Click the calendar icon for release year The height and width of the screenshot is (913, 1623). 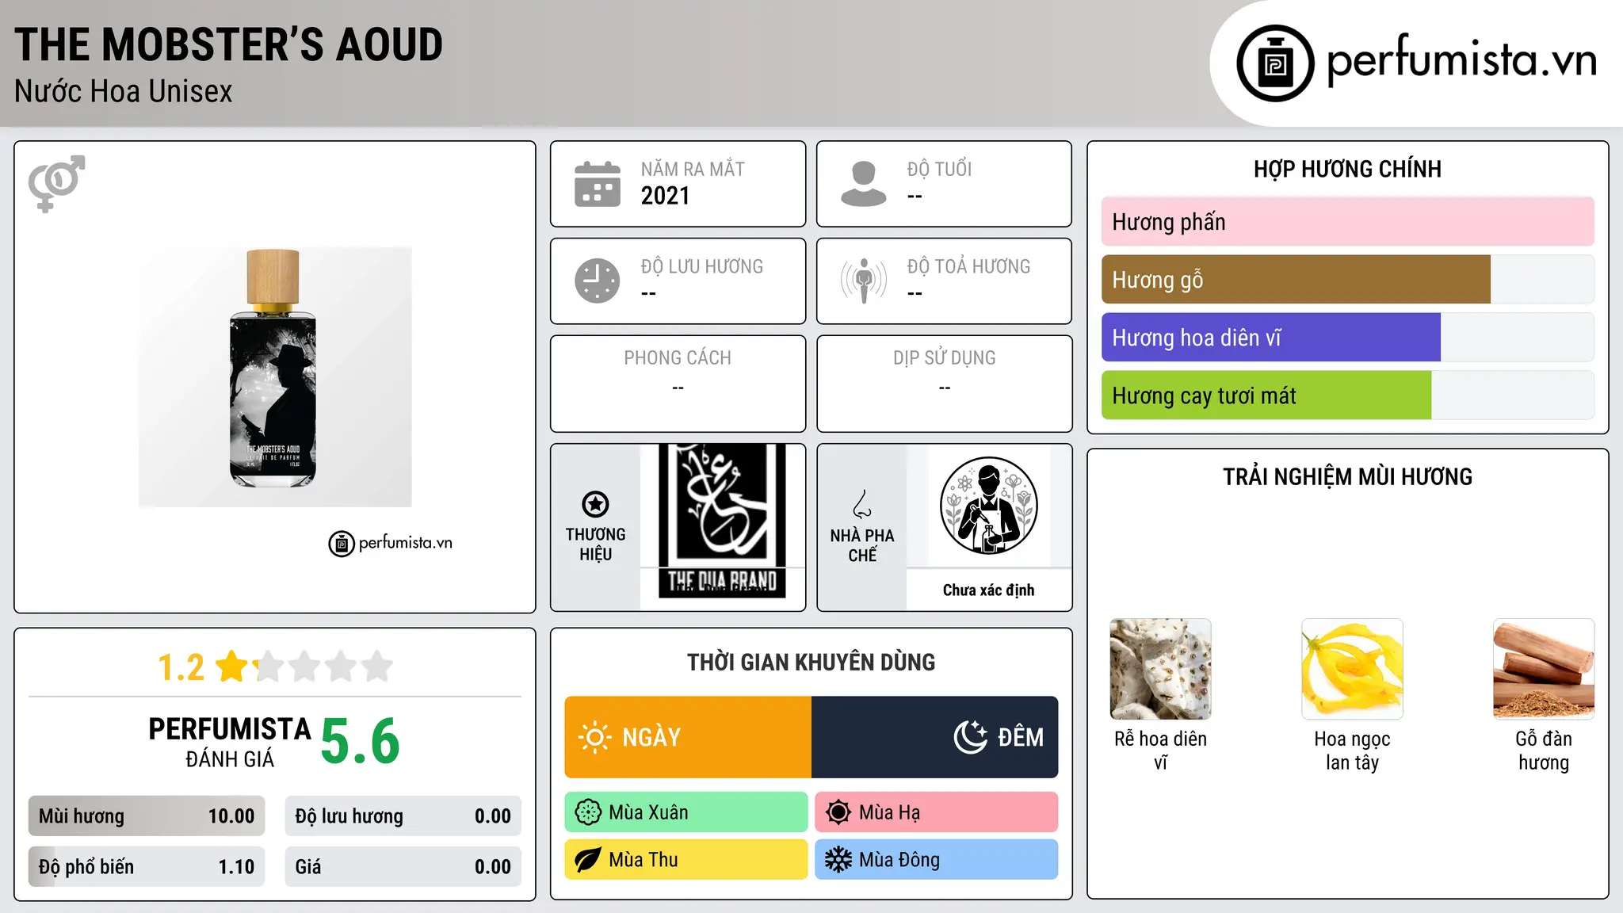click(x=598, y=184)
